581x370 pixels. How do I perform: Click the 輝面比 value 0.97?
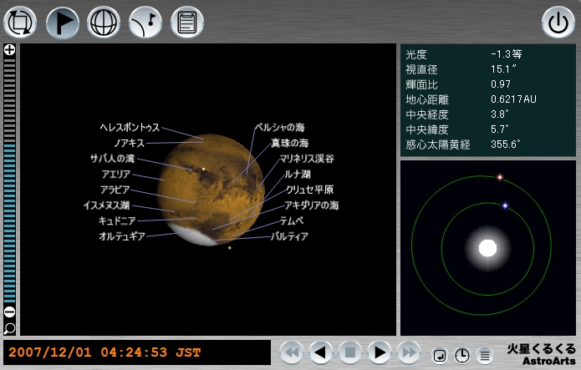501,84
